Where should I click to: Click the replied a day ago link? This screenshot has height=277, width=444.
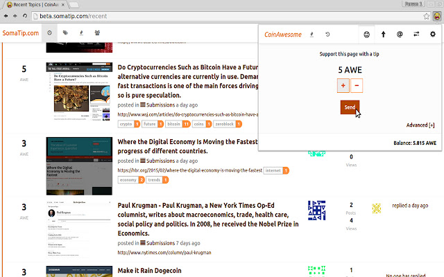pos(410,206)
